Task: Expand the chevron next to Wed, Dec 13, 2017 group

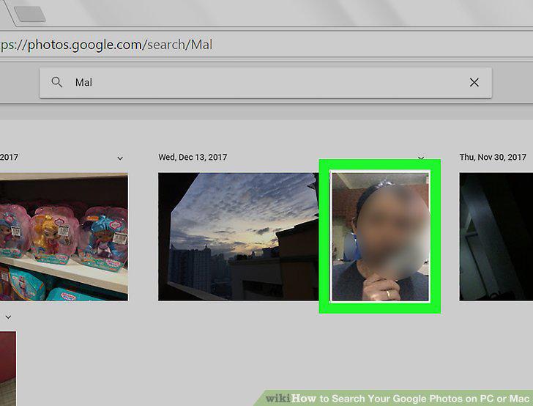Action: (x=421, y=158)
